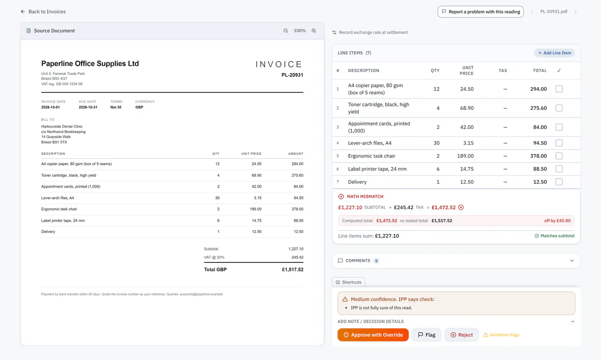Image resolution: width=601 pixels, height=360 pixels.
Task: Tick the Toner cartridge row checkbox
Action: 559,108
